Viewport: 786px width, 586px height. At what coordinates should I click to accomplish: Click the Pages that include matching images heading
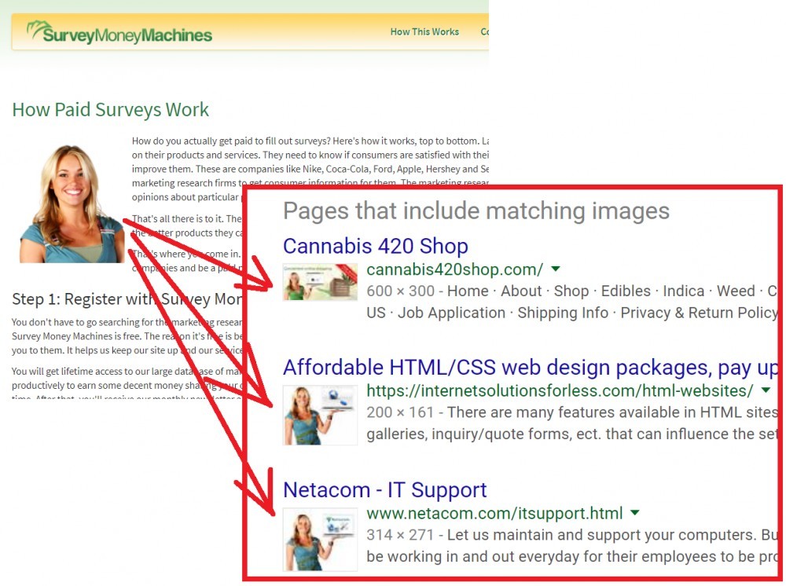(476, 211)
